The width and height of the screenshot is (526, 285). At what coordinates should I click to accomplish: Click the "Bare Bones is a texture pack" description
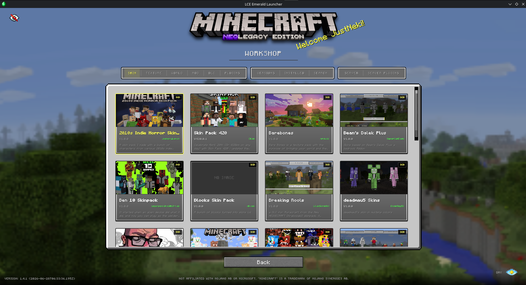(x=298, y=147)
